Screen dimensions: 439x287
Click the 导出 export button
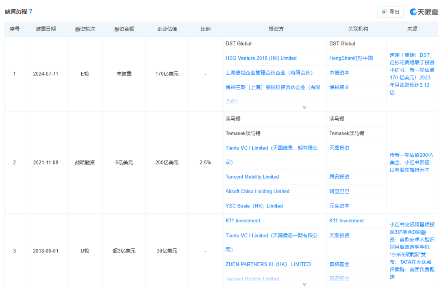point(391,12)
